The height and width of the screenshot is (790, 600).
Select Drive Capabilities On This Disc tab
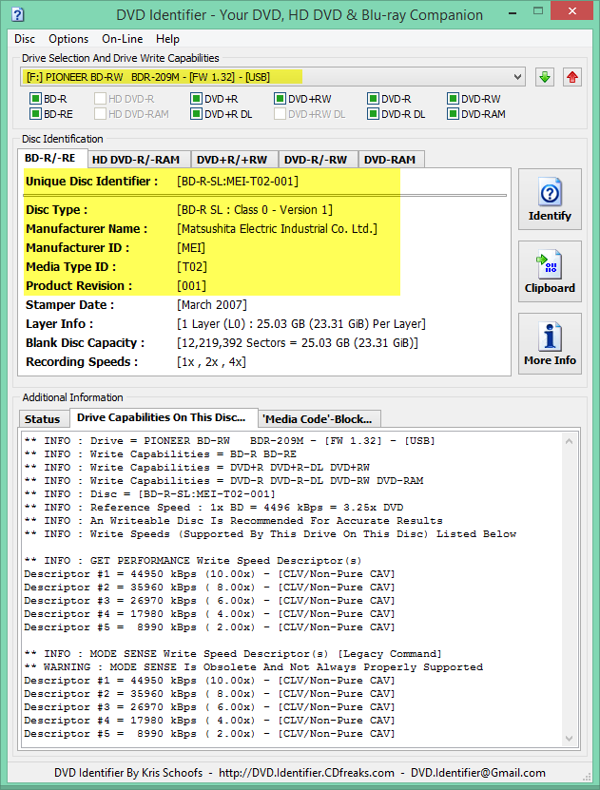[x=164, y=417]
